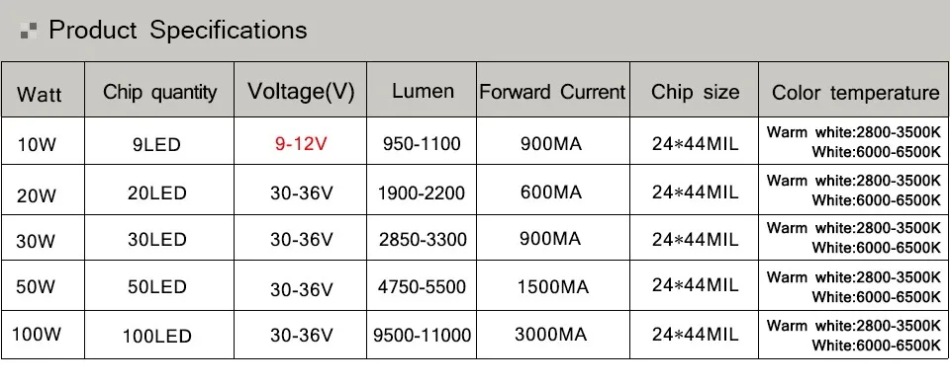The width and height of the screenshot is (950, 384).
Task: Click the 100W row label
Action: click(37, 334)
